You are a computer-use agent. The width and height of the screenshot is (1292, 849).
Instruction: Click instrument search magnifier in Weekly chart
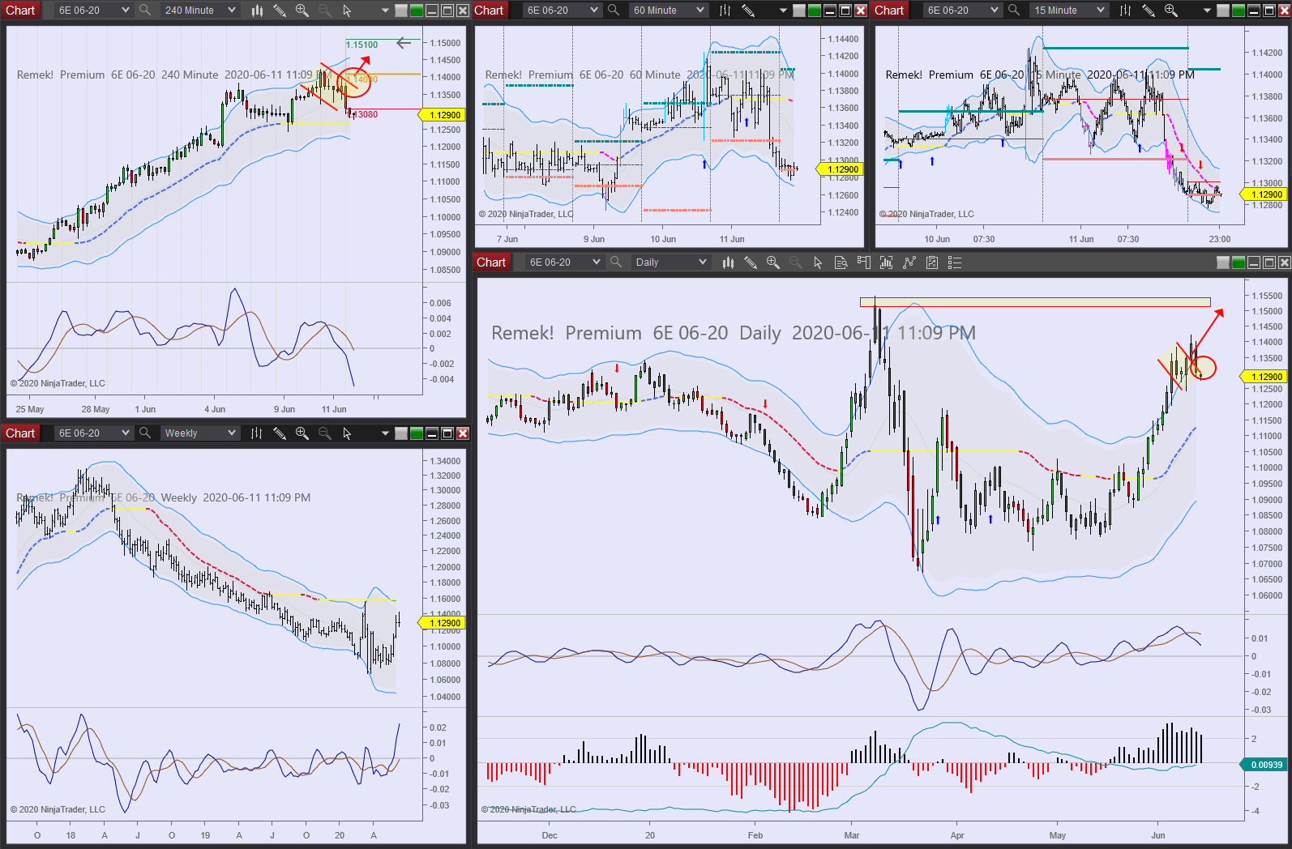pos(145,433)
